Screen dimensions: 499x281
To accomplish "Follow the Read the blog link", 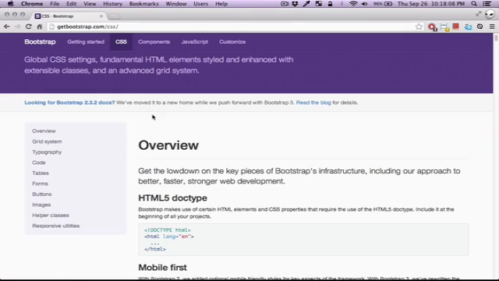I will 313,102.
